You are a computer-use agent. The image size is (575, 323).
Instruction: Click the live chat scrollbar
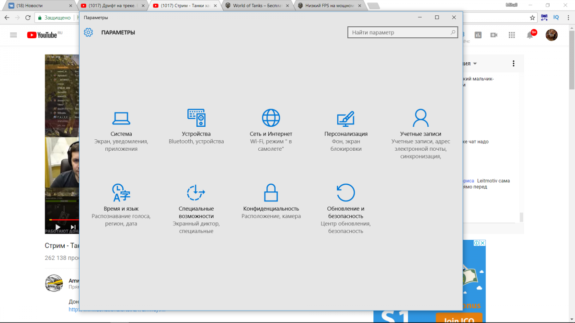(521, 217)
